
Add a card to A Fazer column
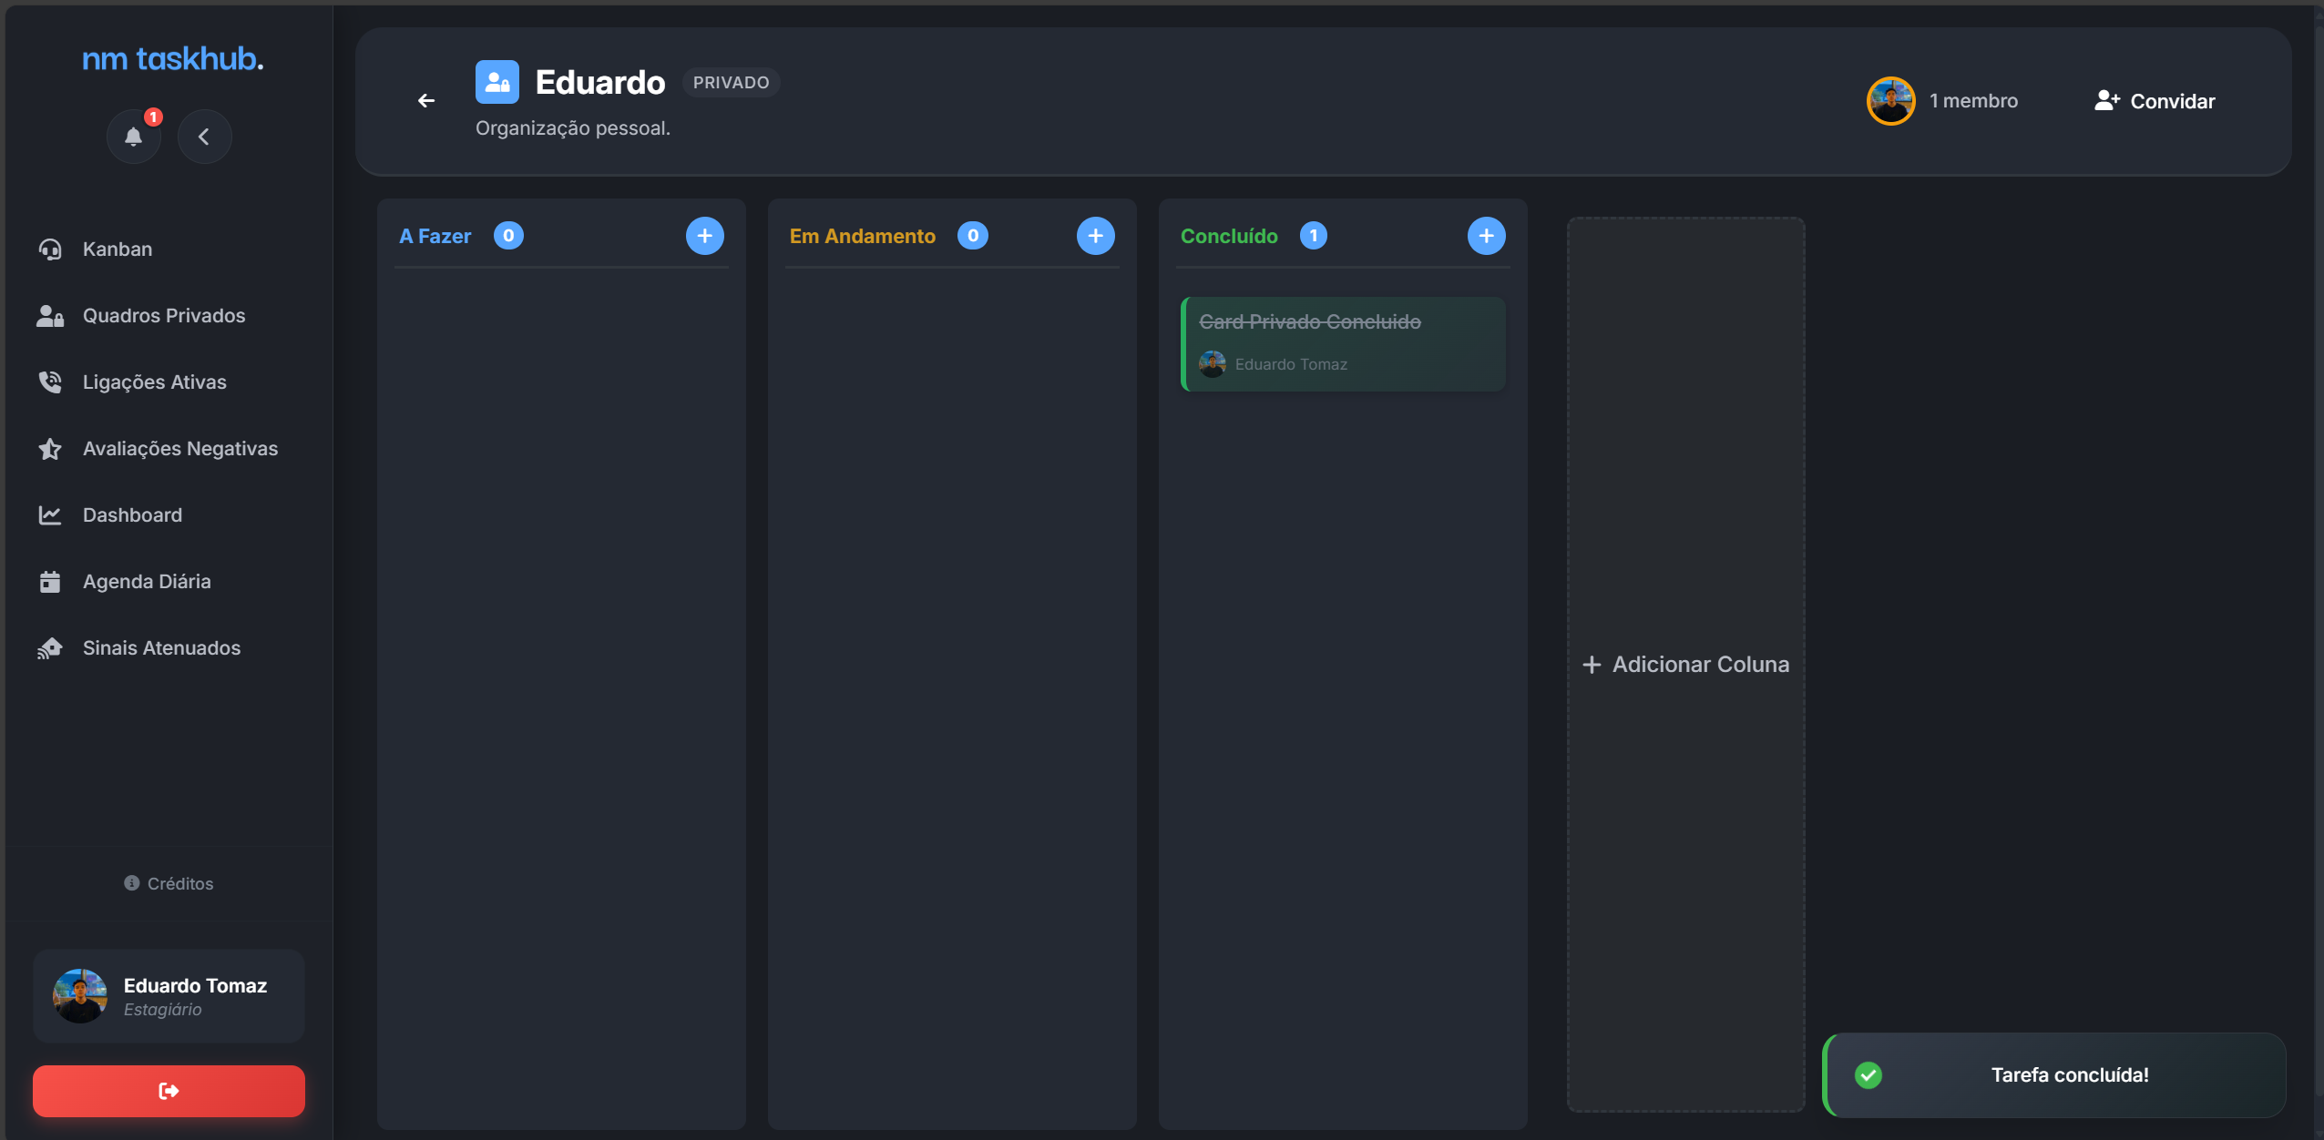tap(704, 236)
